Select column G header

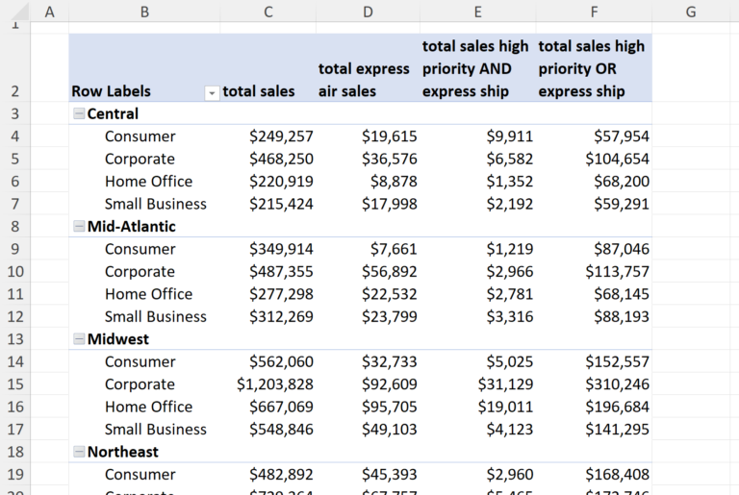click(691, 12)
